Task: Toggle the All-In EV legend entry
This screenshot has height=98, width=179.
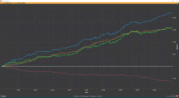Action: (x=99, y=96)
